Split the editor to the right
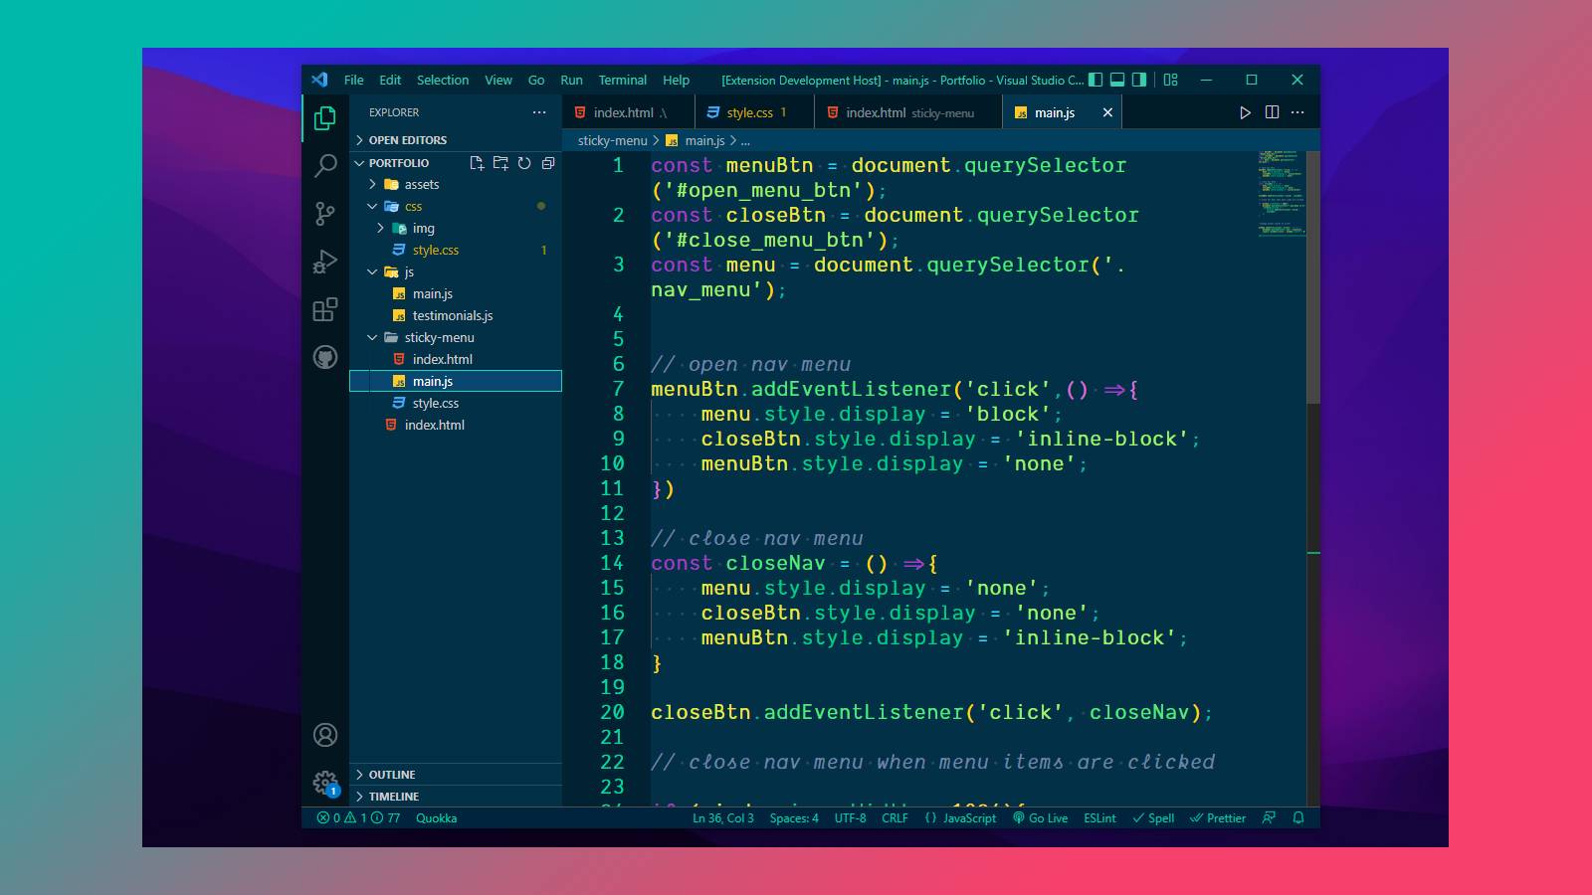 (x=1272, y=112)
